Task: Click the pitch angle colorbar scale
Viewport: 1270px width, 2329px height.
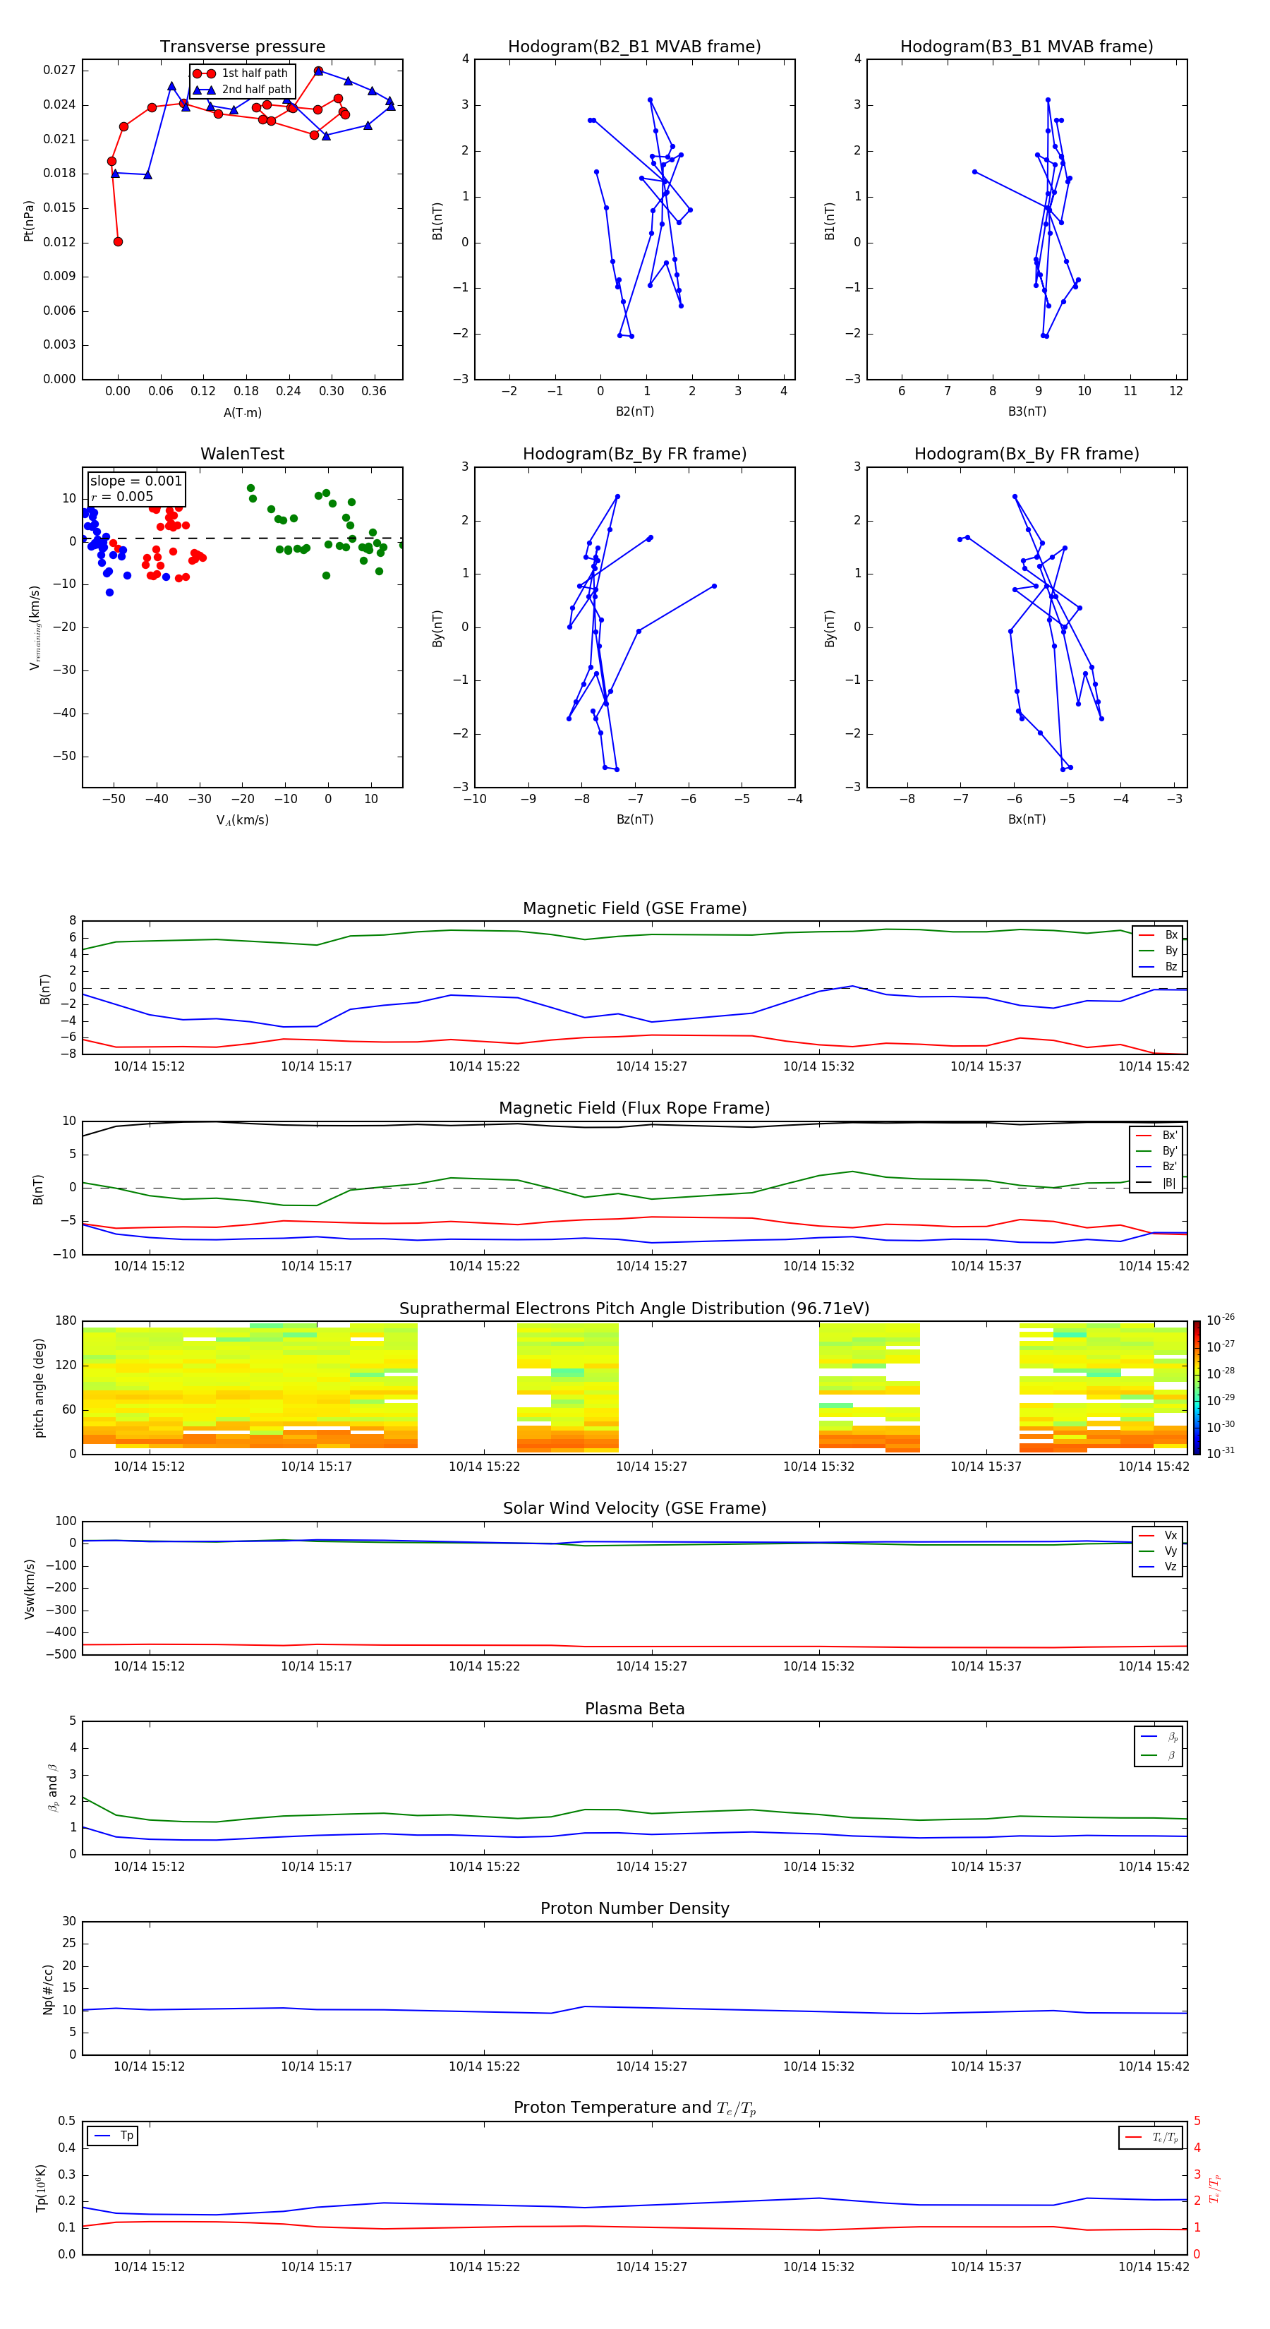Action: pyautogui.click(x=1197, y=1388)
